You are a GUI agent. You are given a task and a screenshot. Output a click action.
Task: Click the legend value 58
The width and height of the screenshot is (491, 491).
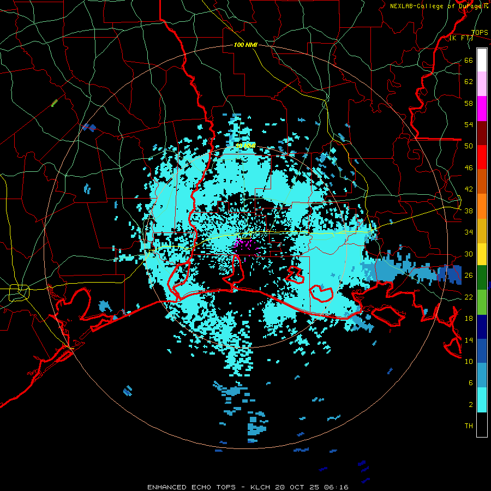click(469, 103)
